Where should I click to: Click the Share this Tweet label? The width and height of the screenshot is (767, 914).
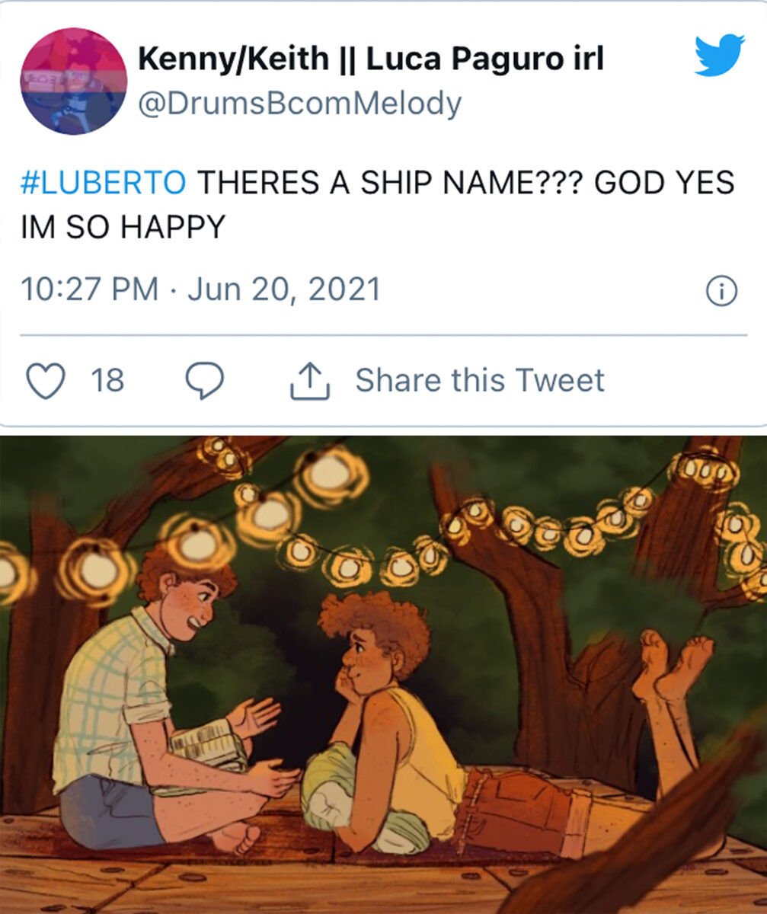click(x=479, y=380)
